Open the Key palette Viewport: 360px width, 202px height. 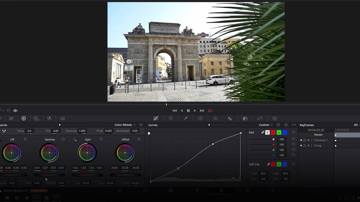point(245,118)
